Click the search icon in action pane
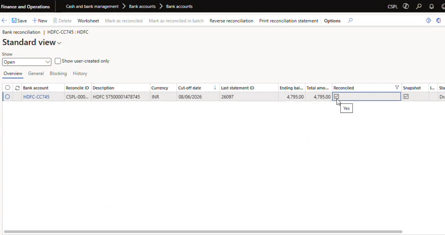Viewport: 445px width, 235px height. point(350,21)
